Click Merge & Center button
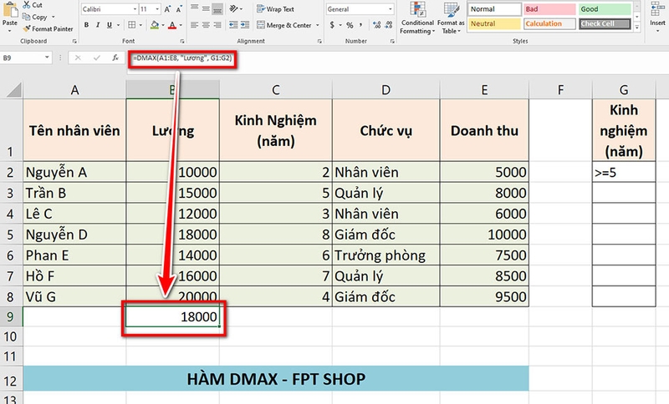 click(x=284, y=25)
